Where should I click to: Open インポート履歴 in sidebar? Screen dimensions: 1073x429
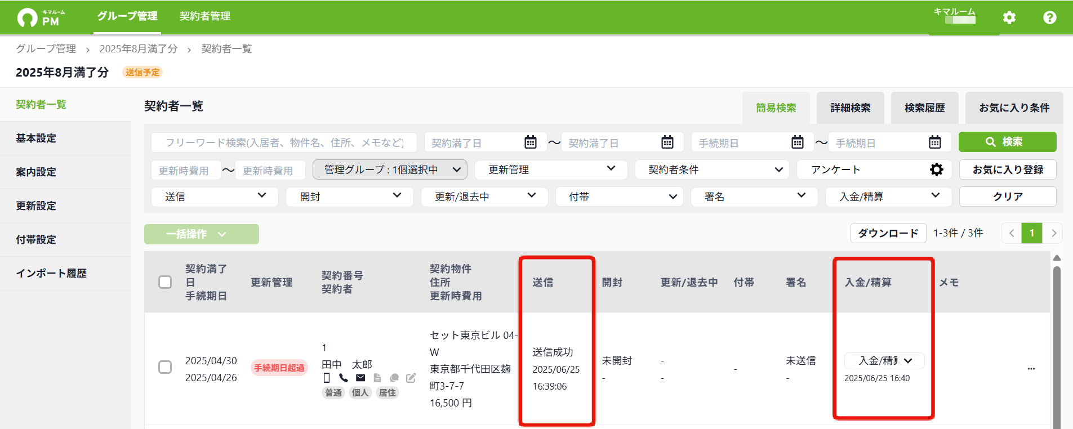click(65, 274)
